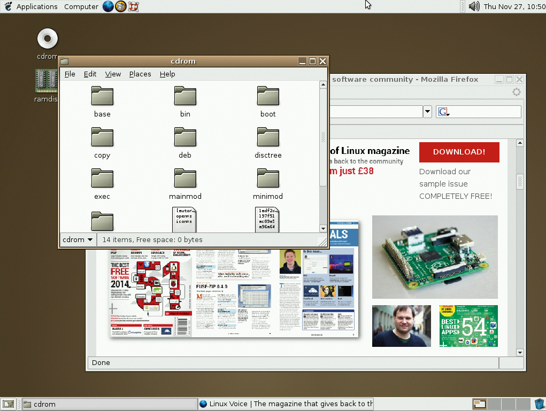
Task: Open the Applications menu
Action: pyautogui.click(x=37, y=6)
